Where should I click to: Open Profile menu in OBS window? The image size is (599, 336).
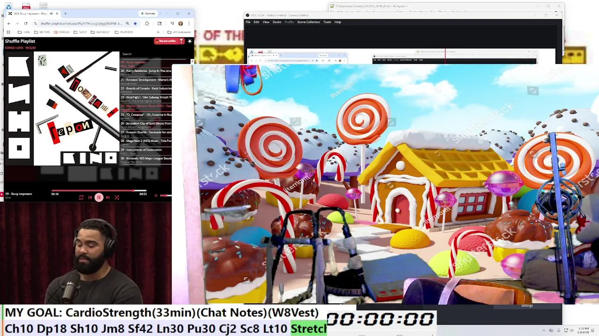pos(289,22)
